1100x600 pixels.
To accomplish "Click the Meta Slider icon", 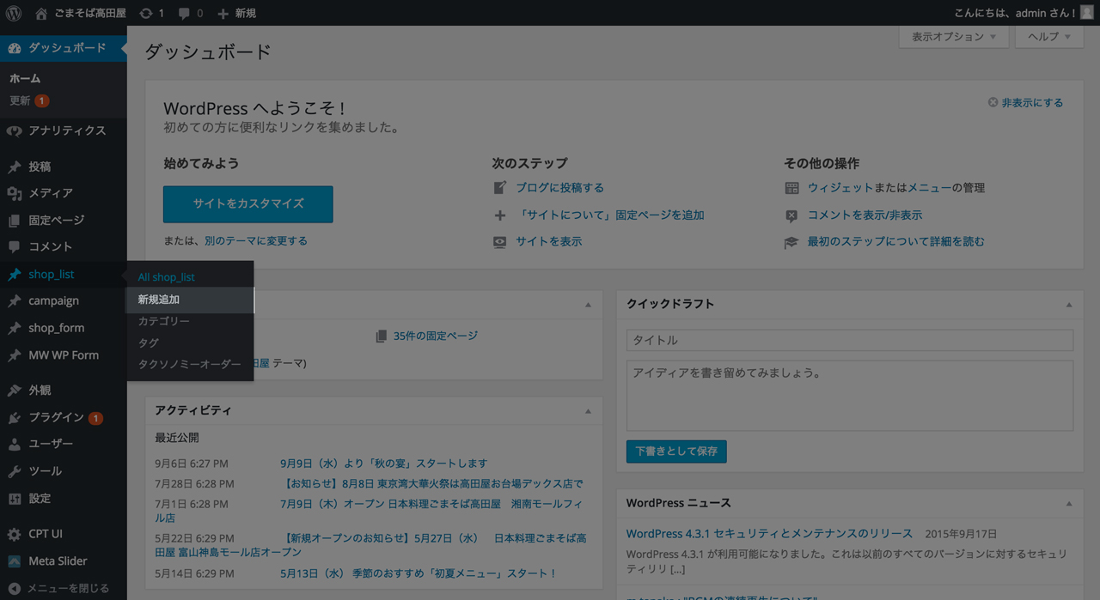I will click(x=14, y=561).
